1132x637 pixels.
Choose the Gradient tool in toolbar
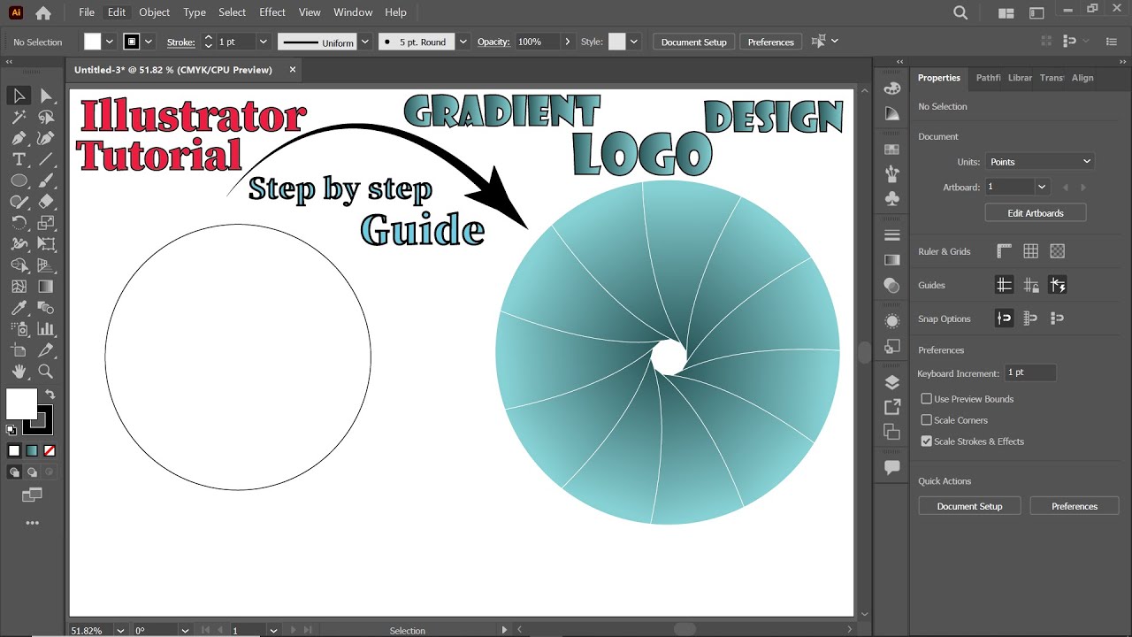point(46,287)
